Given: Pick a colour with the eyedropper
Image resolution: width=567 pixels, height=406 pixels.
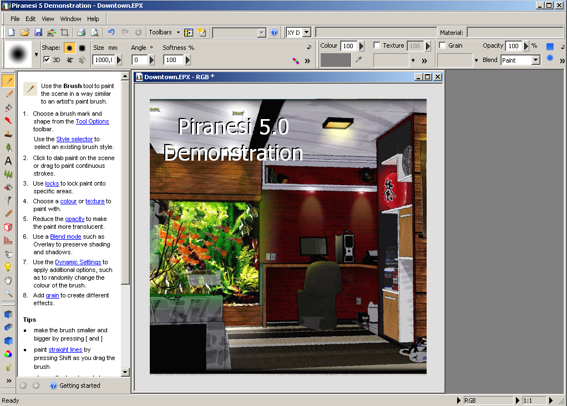Looking at the screenshot, I should (358, 60).
